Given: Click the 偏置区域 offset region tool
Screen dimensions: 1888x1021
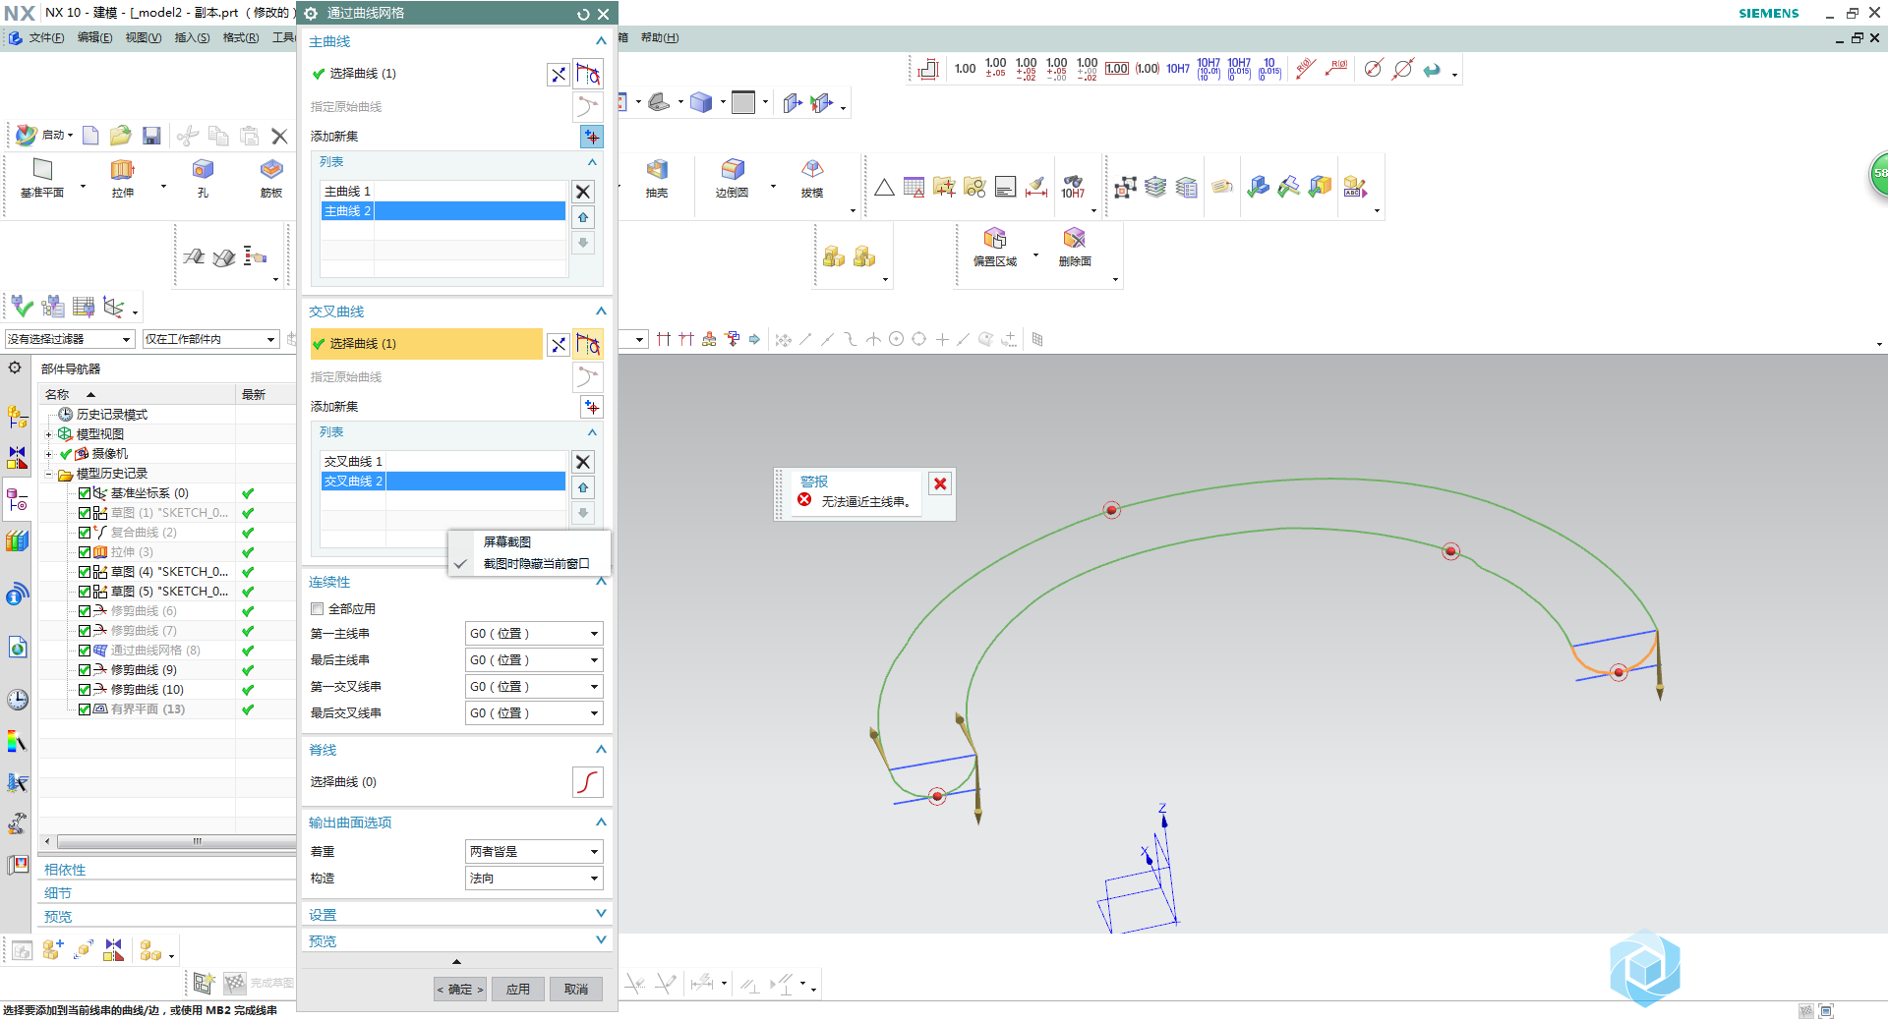Looking at the screenshot, I should tap(995, 247).
